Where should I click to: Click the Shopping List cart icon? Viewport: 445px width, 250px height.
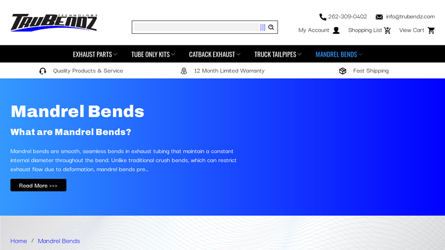click(388, 31)
